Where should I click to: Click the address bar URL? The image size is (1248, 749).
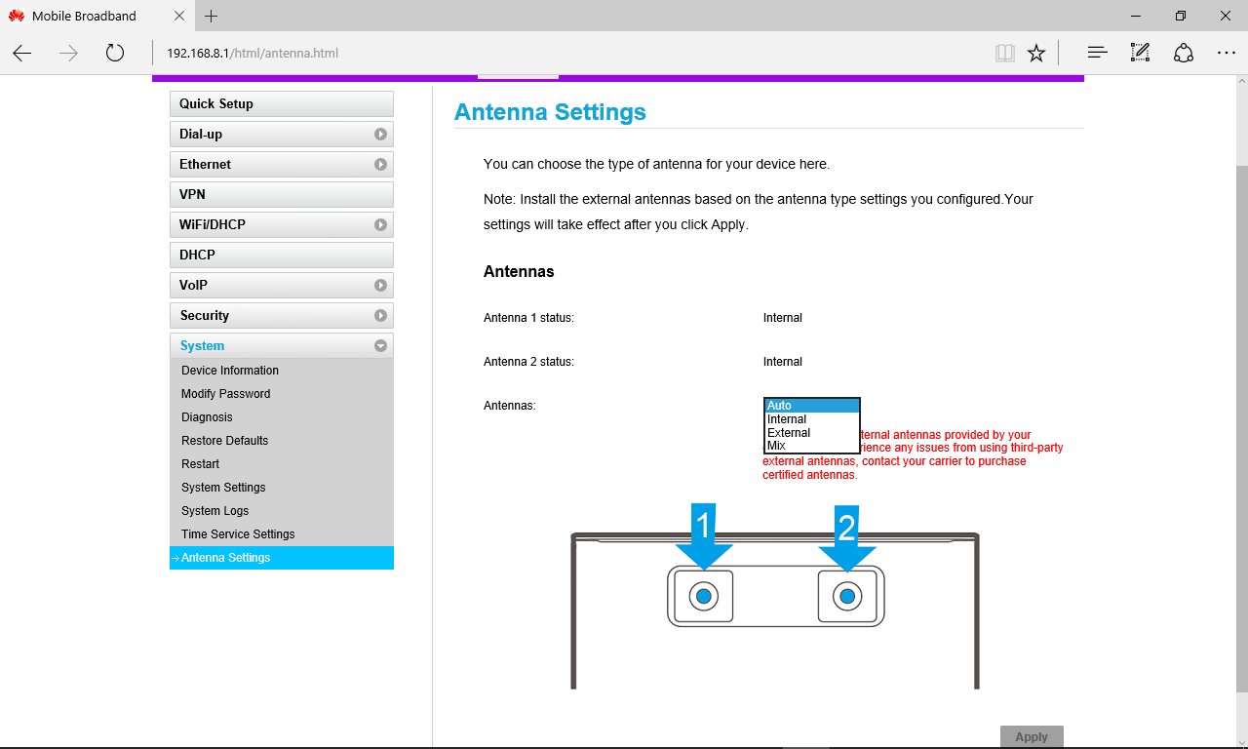click(x=253, y=54)
